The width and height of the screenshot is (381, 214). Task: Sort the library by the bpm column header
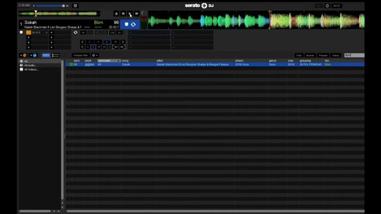[77, 61]
